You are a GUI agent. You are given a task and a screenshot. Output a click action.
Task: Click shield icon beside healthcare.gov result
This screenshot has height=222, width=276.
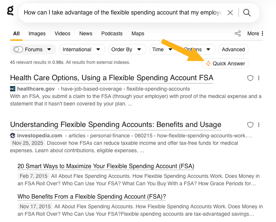250,78
